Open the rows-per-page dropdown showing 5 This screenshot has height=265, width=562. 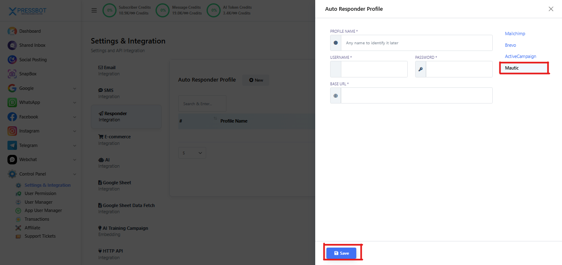(192, 153)
